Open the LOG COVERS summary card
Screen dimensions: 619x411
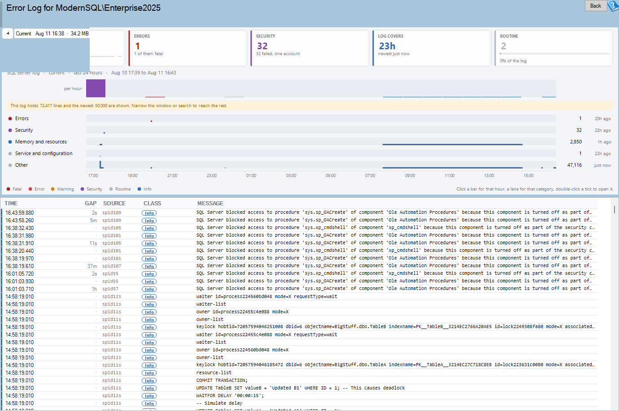432,48
